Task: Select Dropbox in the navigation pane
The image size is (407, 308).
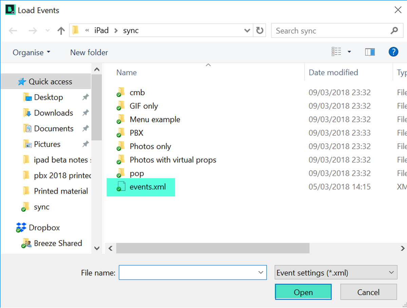Action: click(x=44, y=228)
